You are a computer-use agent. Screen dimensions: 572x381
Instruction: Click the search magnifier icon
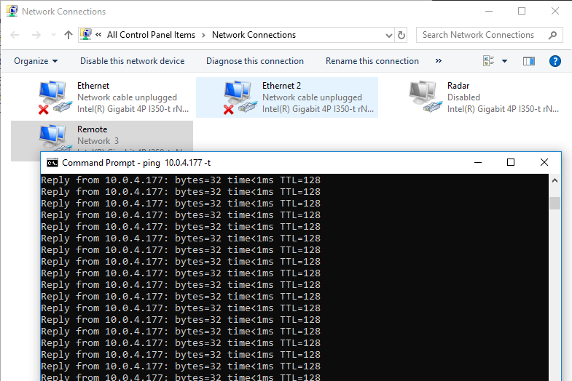[x=552, y=35]
